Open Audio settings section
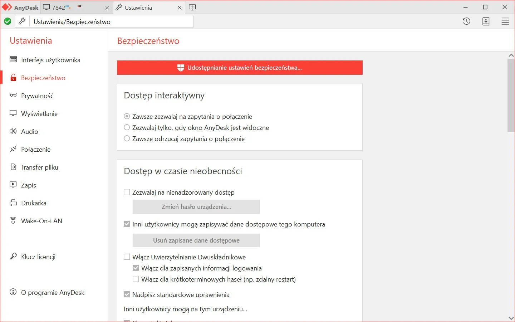515x322 pixels. pos(30,132)
